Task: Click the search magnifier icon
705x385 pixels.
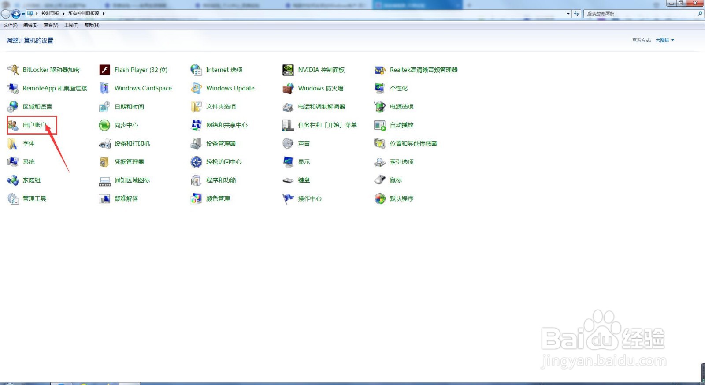Action: point(700,14)
